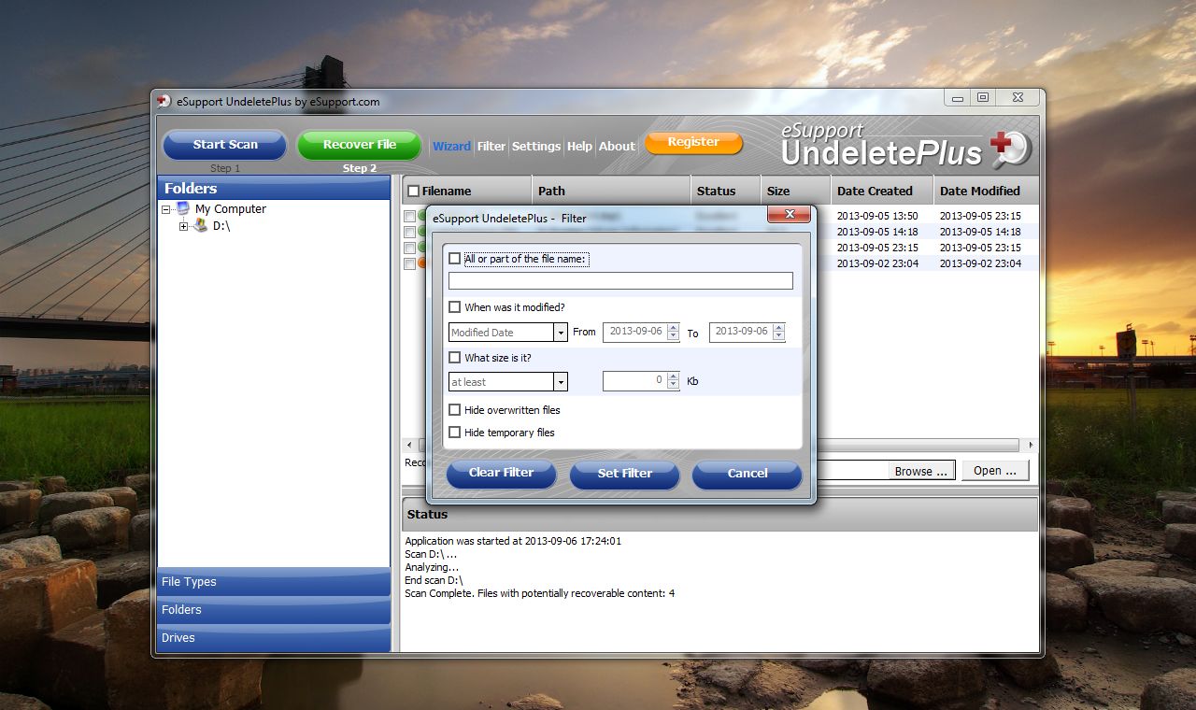The image size is (1196, 710).
Task: Click the app icon in the title bar
Action: (164, 101)
